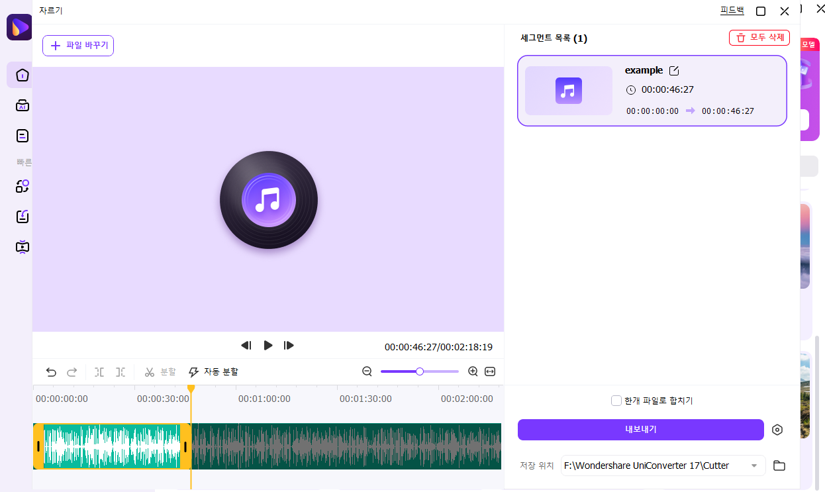Open the converter icon in the left sidebar

coord(22,187)
